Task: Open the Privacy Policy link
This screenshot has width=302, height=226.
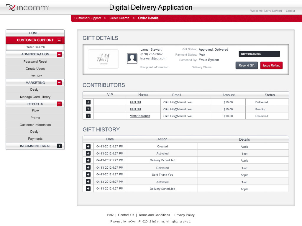Action: (x=184, y=215)
